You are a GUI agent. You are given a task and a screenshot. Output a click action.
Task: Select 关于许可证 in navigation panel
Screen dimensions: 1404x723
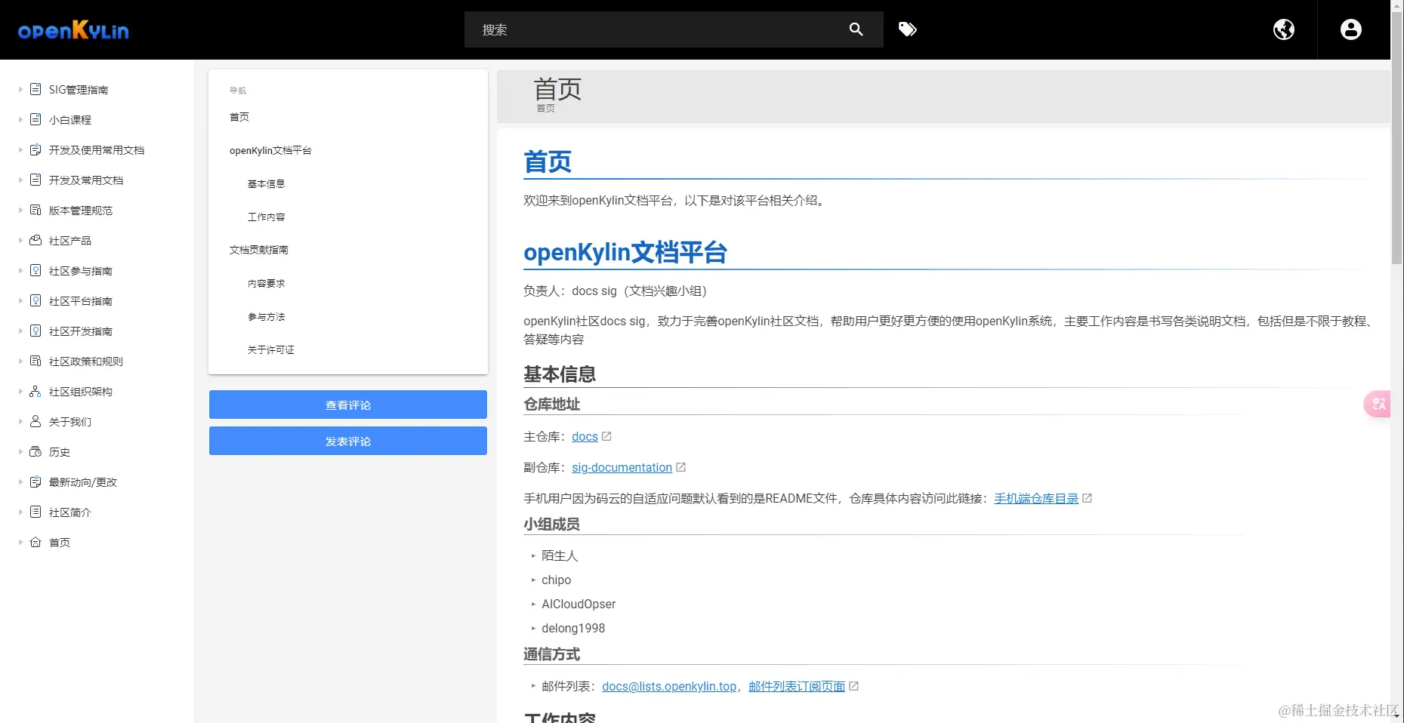click(270, 349)
